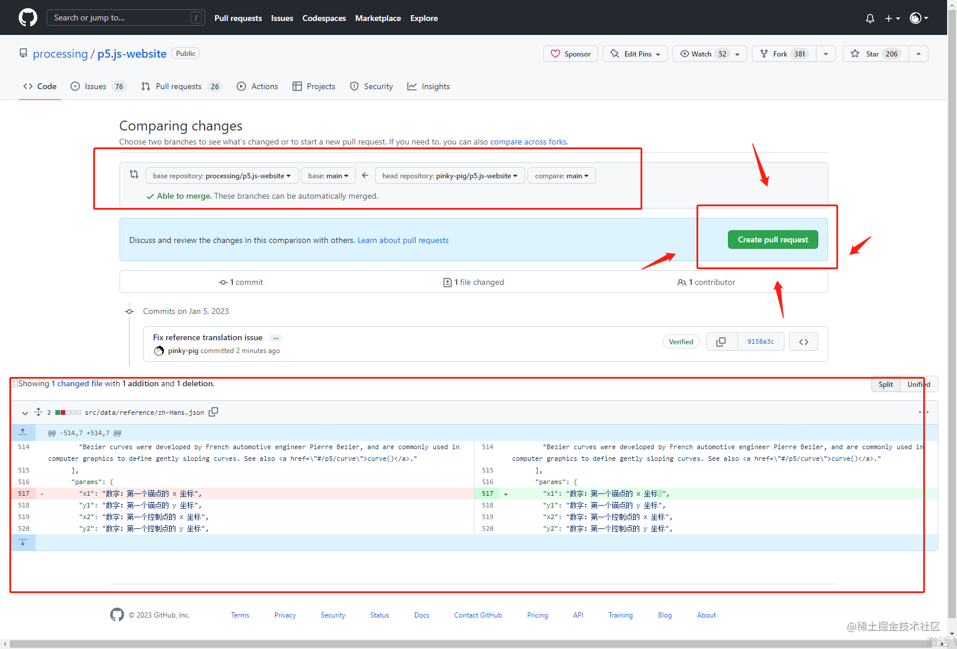Viewport: 957px width, 649px height.
Task: Open the Terms footer link
Action: click(x=240, y=615)
